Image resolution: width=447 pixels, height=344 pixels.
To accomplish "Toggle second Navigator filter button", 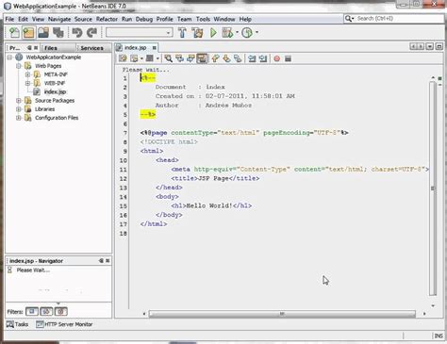I will (x=46, y=312).
